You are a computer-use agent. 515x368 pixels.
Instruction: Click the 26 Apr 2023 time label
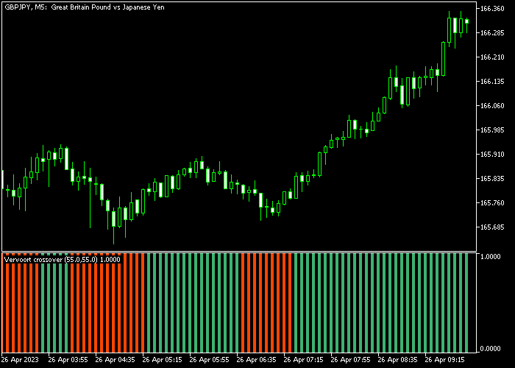(x=20, y=359)
